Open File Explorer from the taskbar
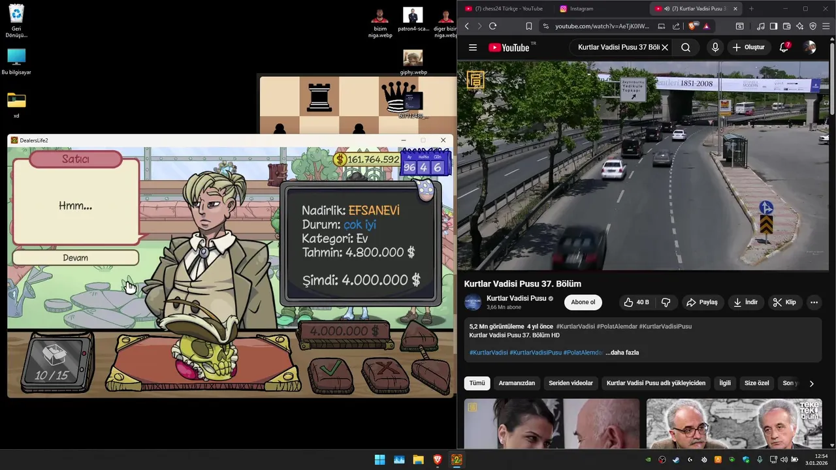836x470 pixels. pos(418,460)
